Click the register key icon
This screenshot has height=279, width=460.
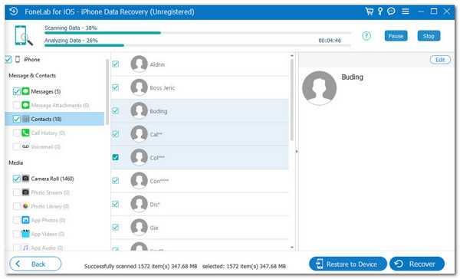380,11
